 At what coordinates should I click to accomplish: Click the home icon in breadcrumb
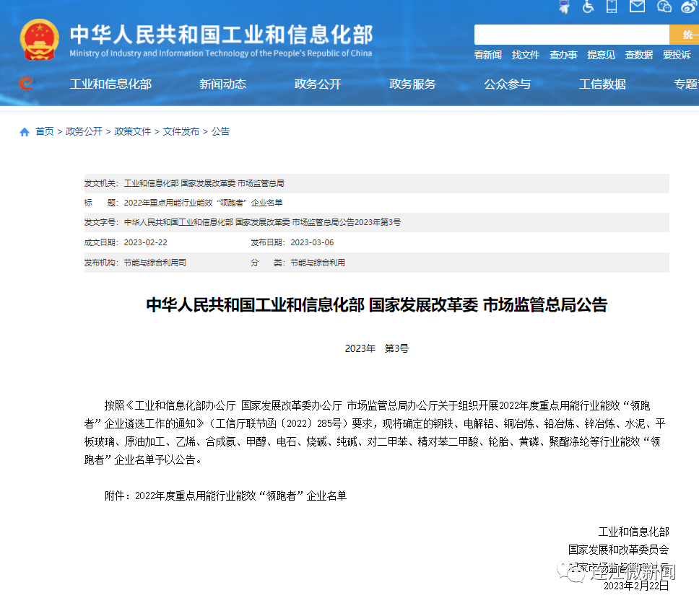point(25,132)
